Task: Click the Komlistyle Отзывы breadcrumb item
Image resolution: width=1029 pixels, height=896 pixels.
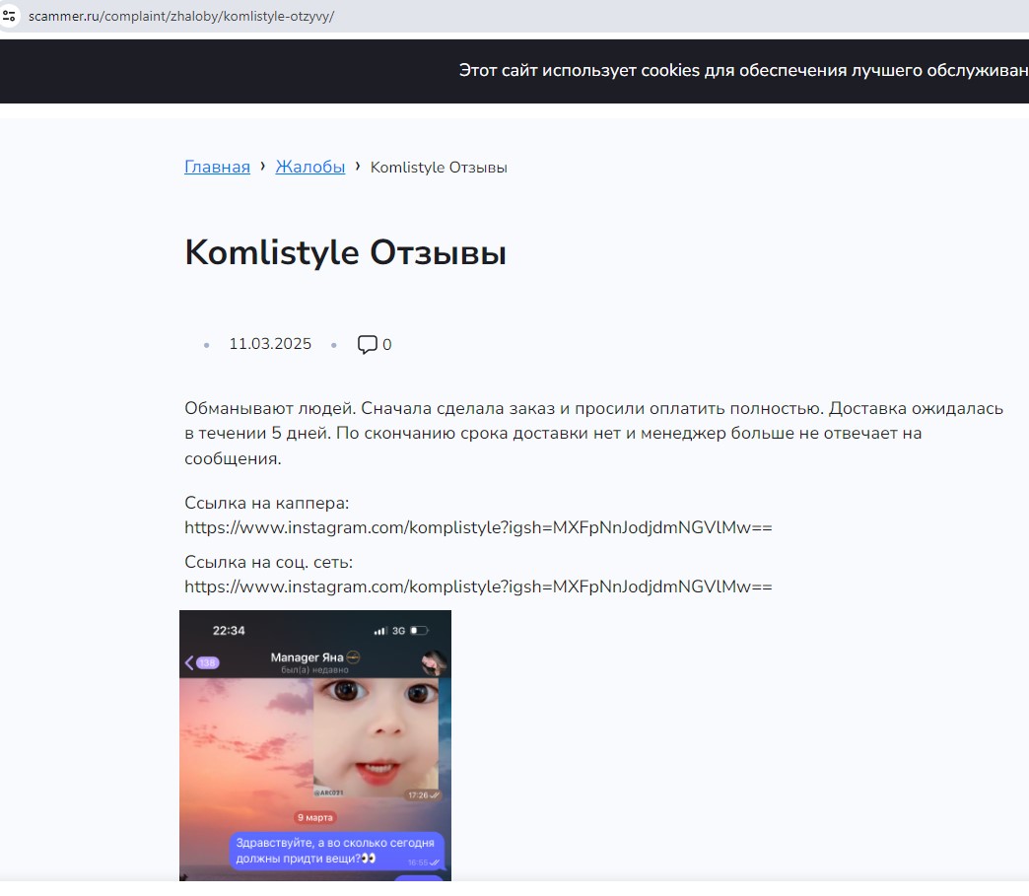Action: (439, 168)
